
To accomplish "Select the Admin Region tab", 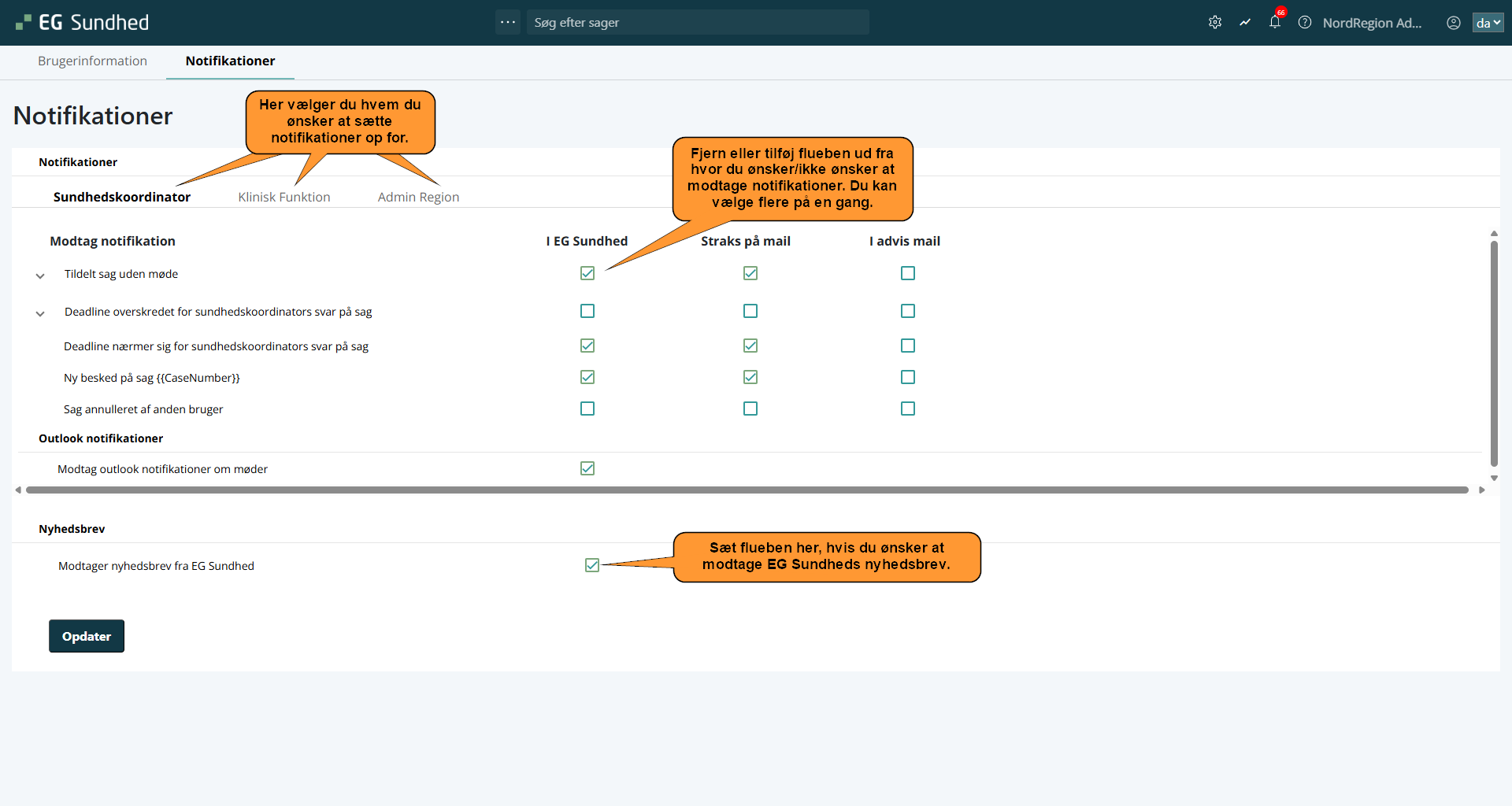I will coord(418,197).
